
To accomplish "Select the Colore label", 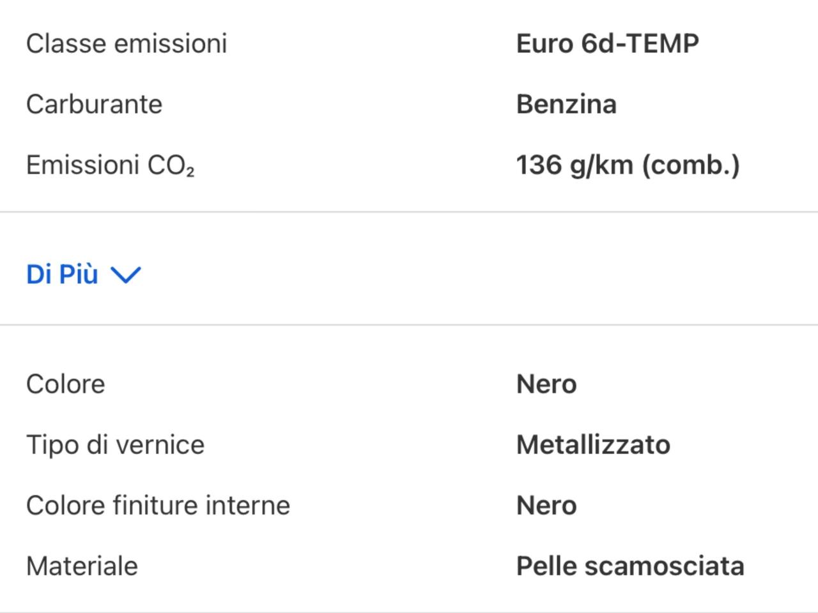I will click(65, 384).
